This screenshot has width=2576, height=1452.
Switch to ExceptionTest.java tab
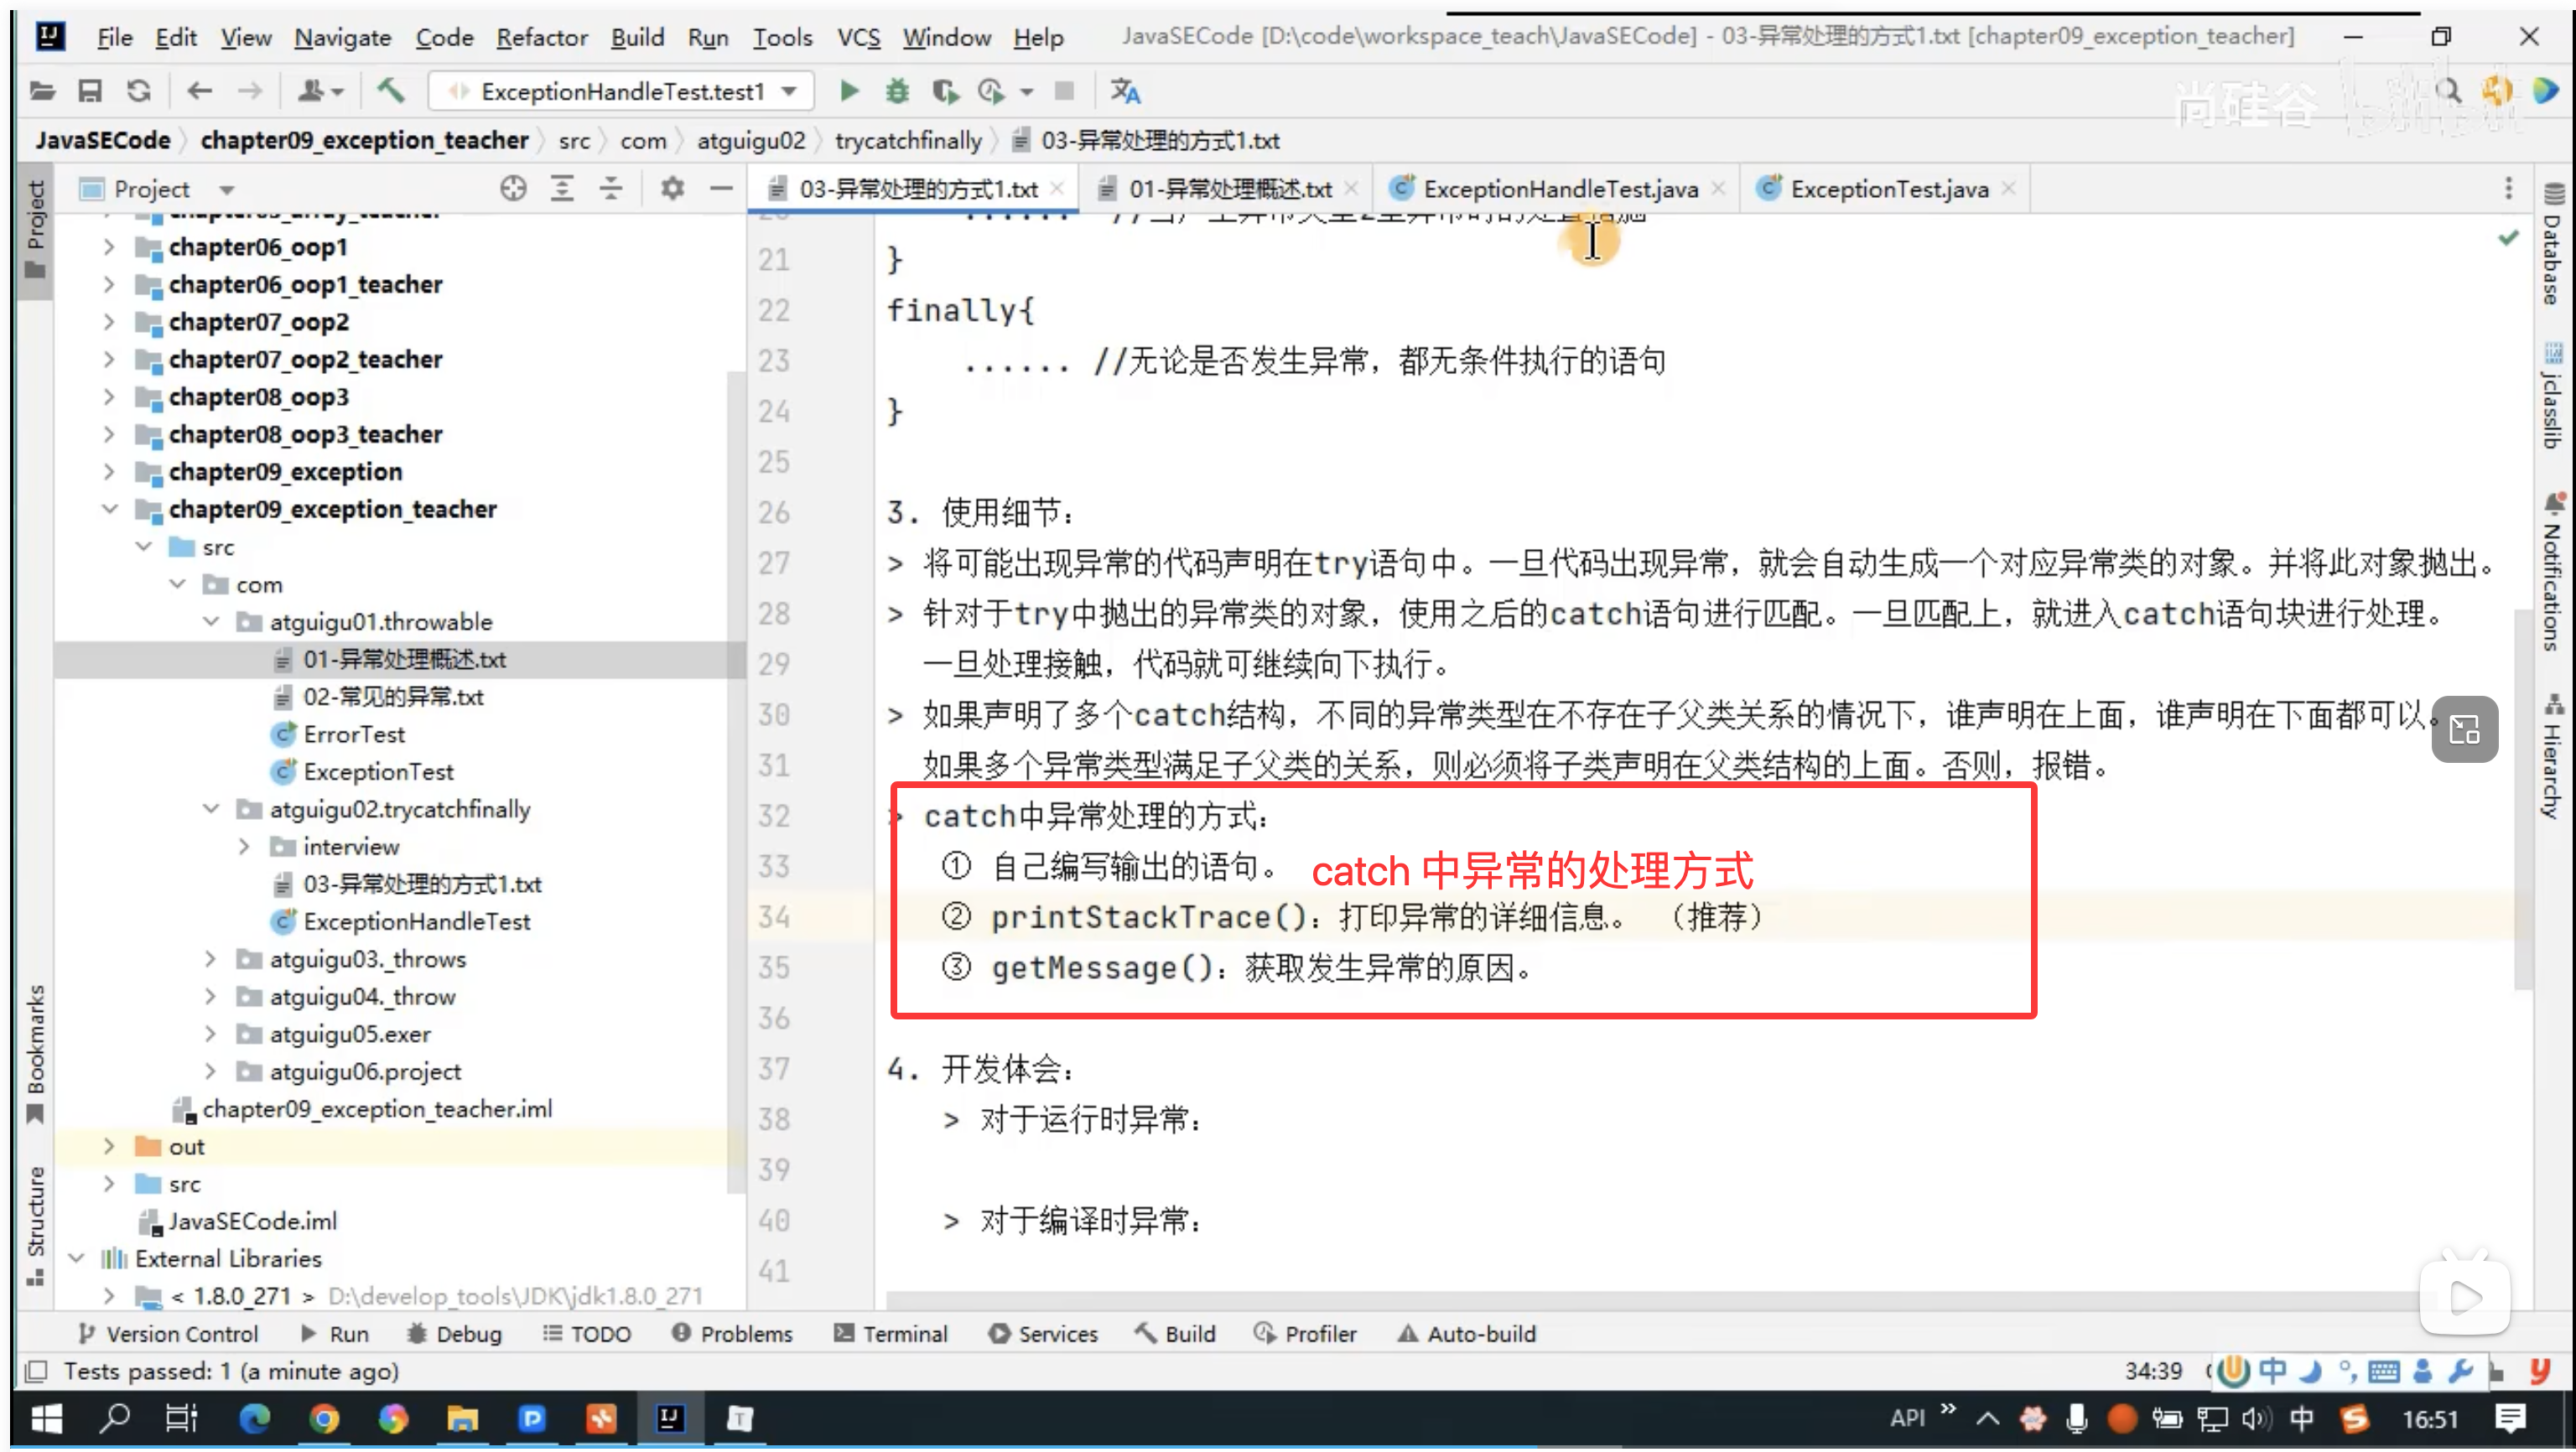pos(1888,188)
